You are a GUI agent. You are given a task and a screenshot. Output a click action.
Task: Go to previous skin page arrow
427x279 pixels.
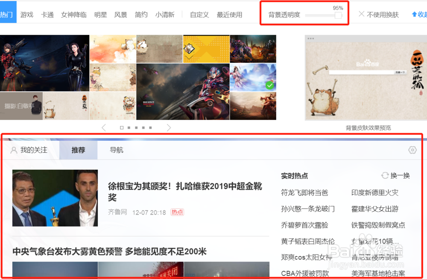tap(104, 128)
